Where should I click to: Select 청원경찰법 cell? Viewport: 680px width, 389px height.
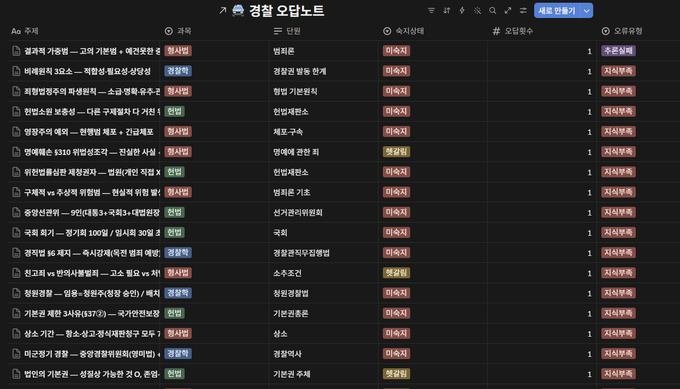coord(323,293)
